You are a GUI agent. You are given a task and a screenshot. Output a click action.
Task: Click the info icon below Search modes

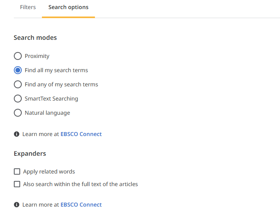coord(17,134)
